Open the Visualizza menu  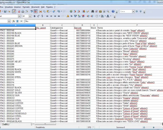click(9, 7)
